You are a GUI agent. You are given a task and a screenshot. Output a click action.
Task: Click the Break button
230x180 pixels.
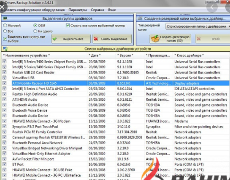213,39
